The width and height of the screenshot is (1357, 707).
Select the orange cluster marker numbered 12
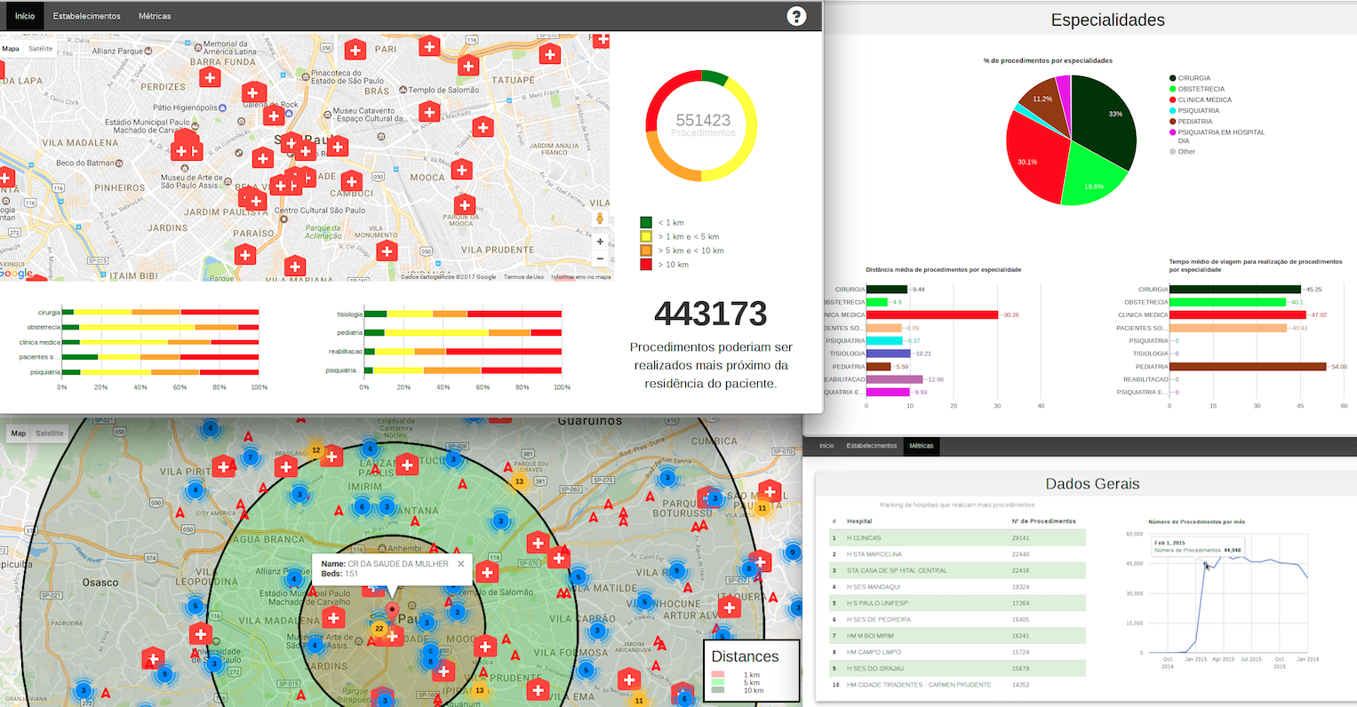pyautogui.click(x=315, y=450)
